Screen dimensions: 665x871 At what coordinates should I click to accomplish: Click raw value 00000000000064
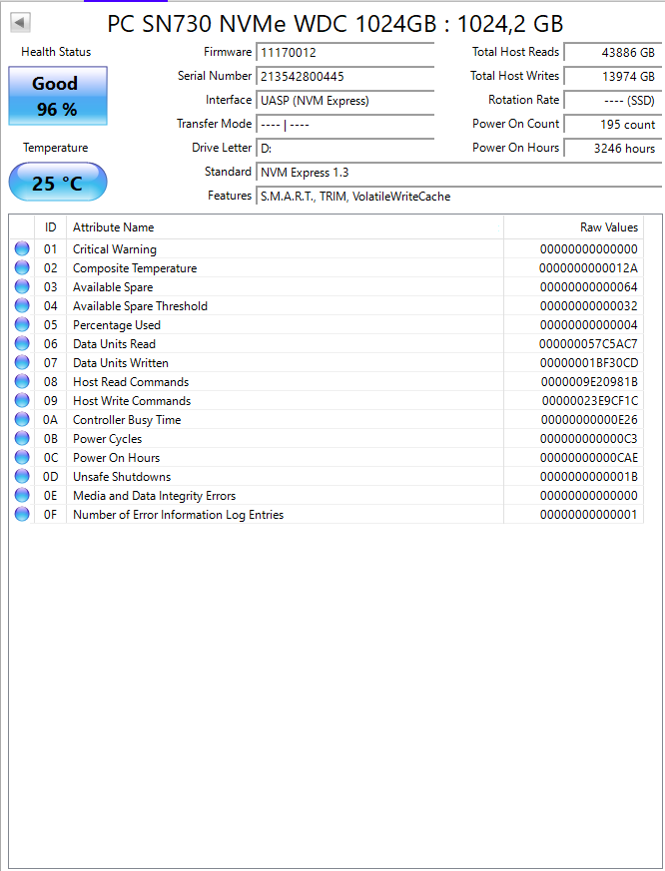[589, 287]
